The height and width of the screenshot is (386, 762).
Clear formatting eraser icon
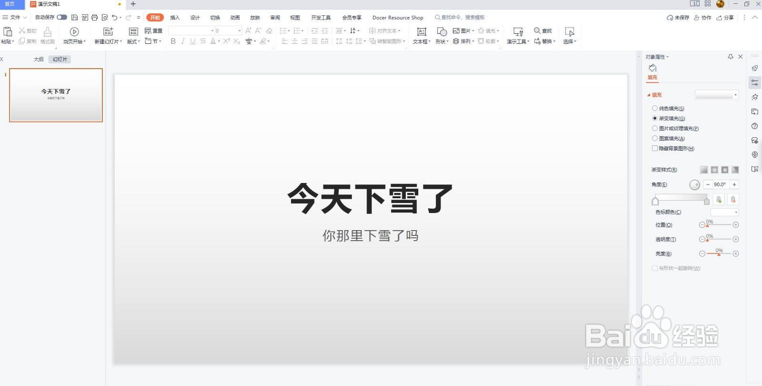coord(269,30)
